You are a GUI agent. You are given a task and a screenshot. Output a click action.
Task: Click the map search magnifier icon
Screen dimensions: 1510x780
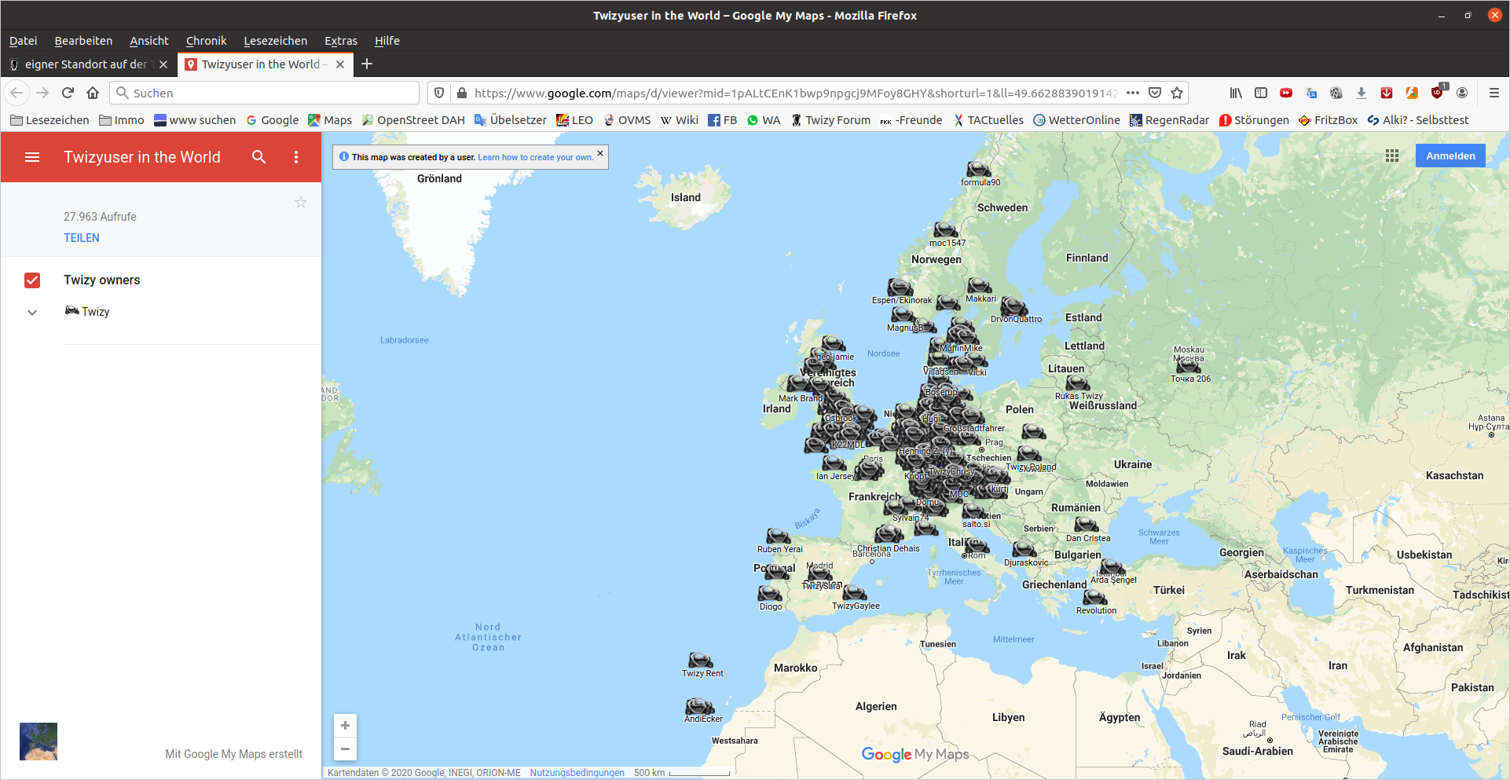pos(258,157)
